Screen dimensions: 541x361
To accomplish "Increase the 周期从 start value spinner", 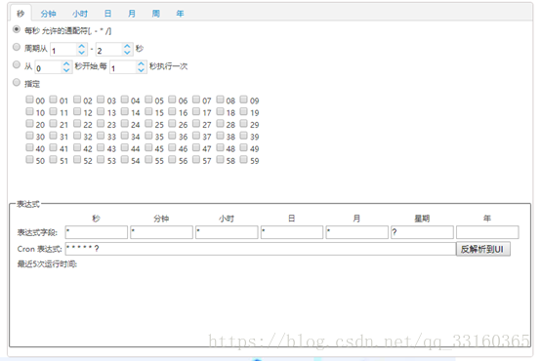I will click(81, 46).
